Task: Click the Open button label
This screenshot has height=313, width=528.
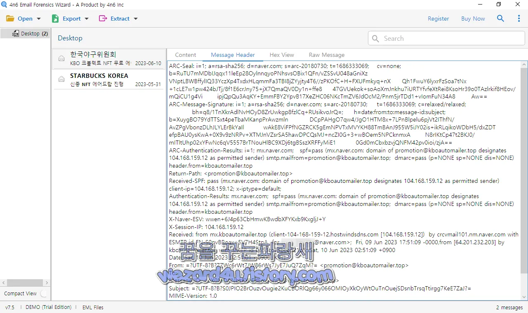Action: (25, 19)
